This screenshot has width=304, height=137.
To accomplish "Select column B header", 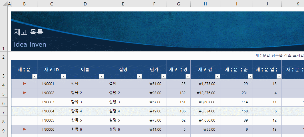I will (24, 4).
